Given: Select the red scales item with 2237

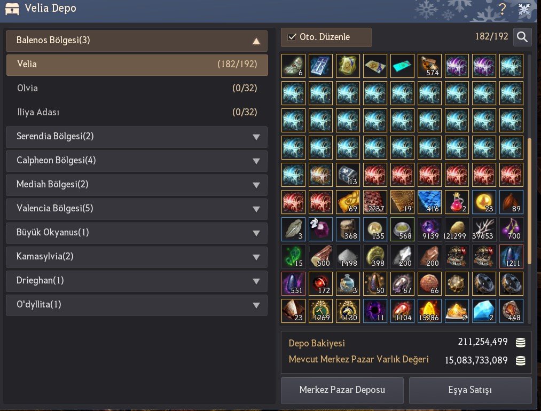Looking at the screenshot, I should click(x=375, y=202).
